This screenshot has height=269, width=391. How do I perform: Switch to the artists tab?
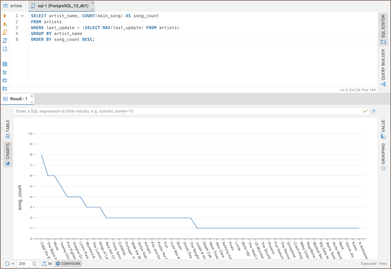click(13, 6)
